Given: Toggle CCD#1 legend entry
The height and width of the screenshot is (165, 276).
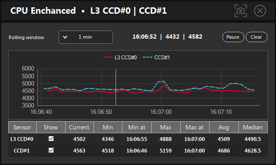Looking at the screenshot, I should pos(156,57).
